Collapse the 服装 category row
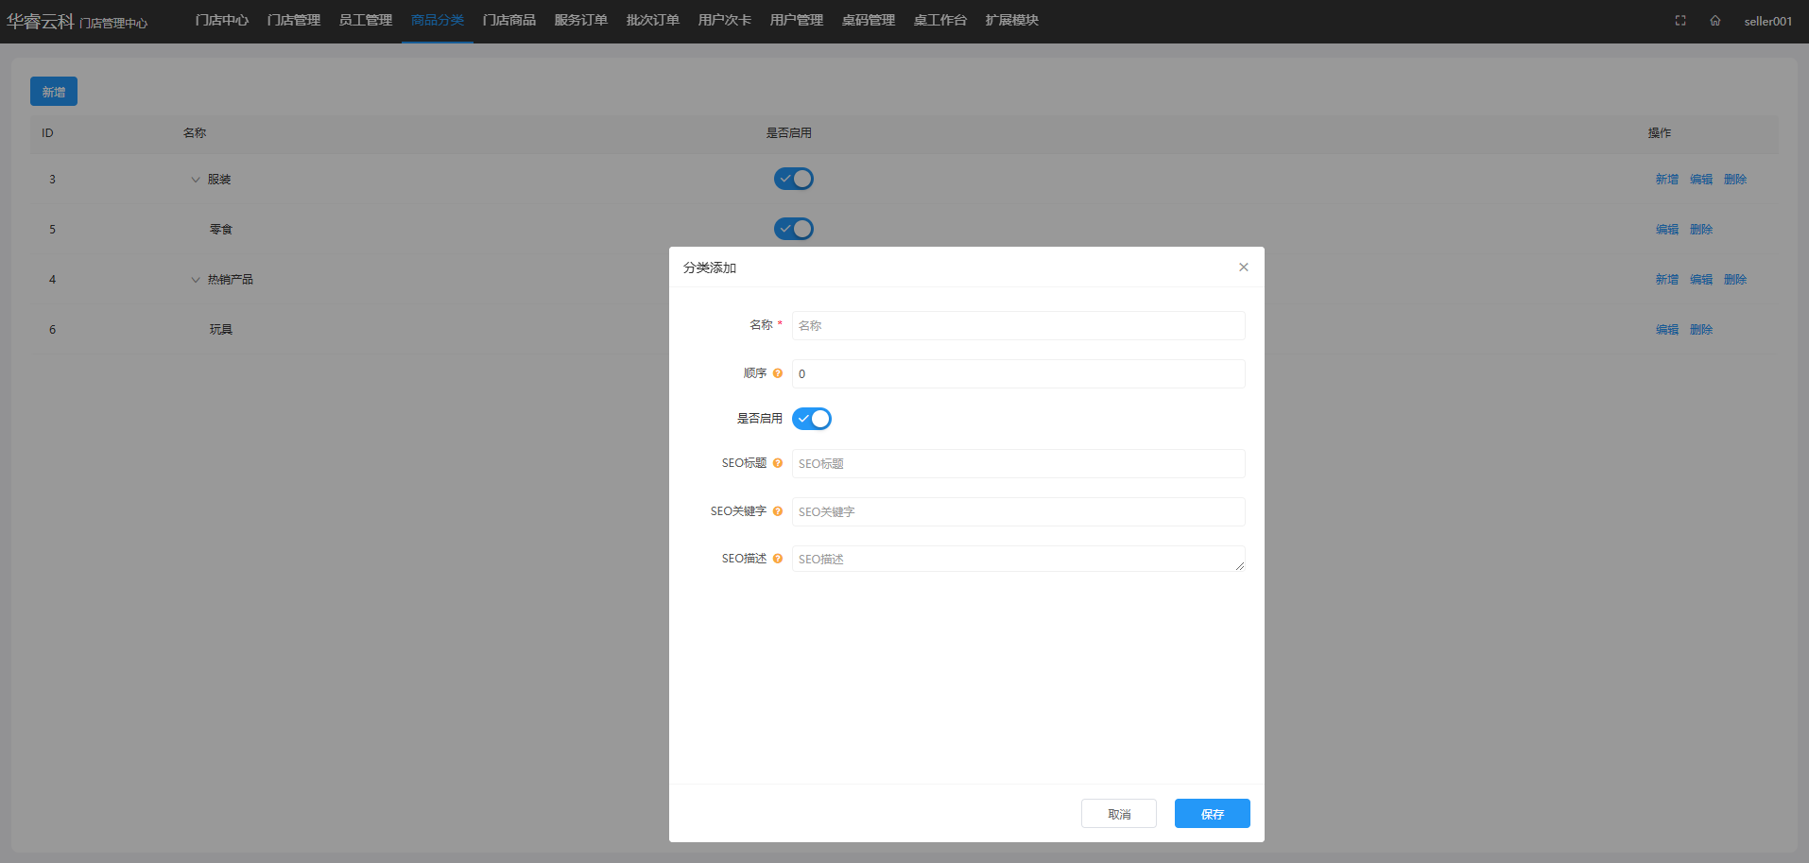 point(196,180)
